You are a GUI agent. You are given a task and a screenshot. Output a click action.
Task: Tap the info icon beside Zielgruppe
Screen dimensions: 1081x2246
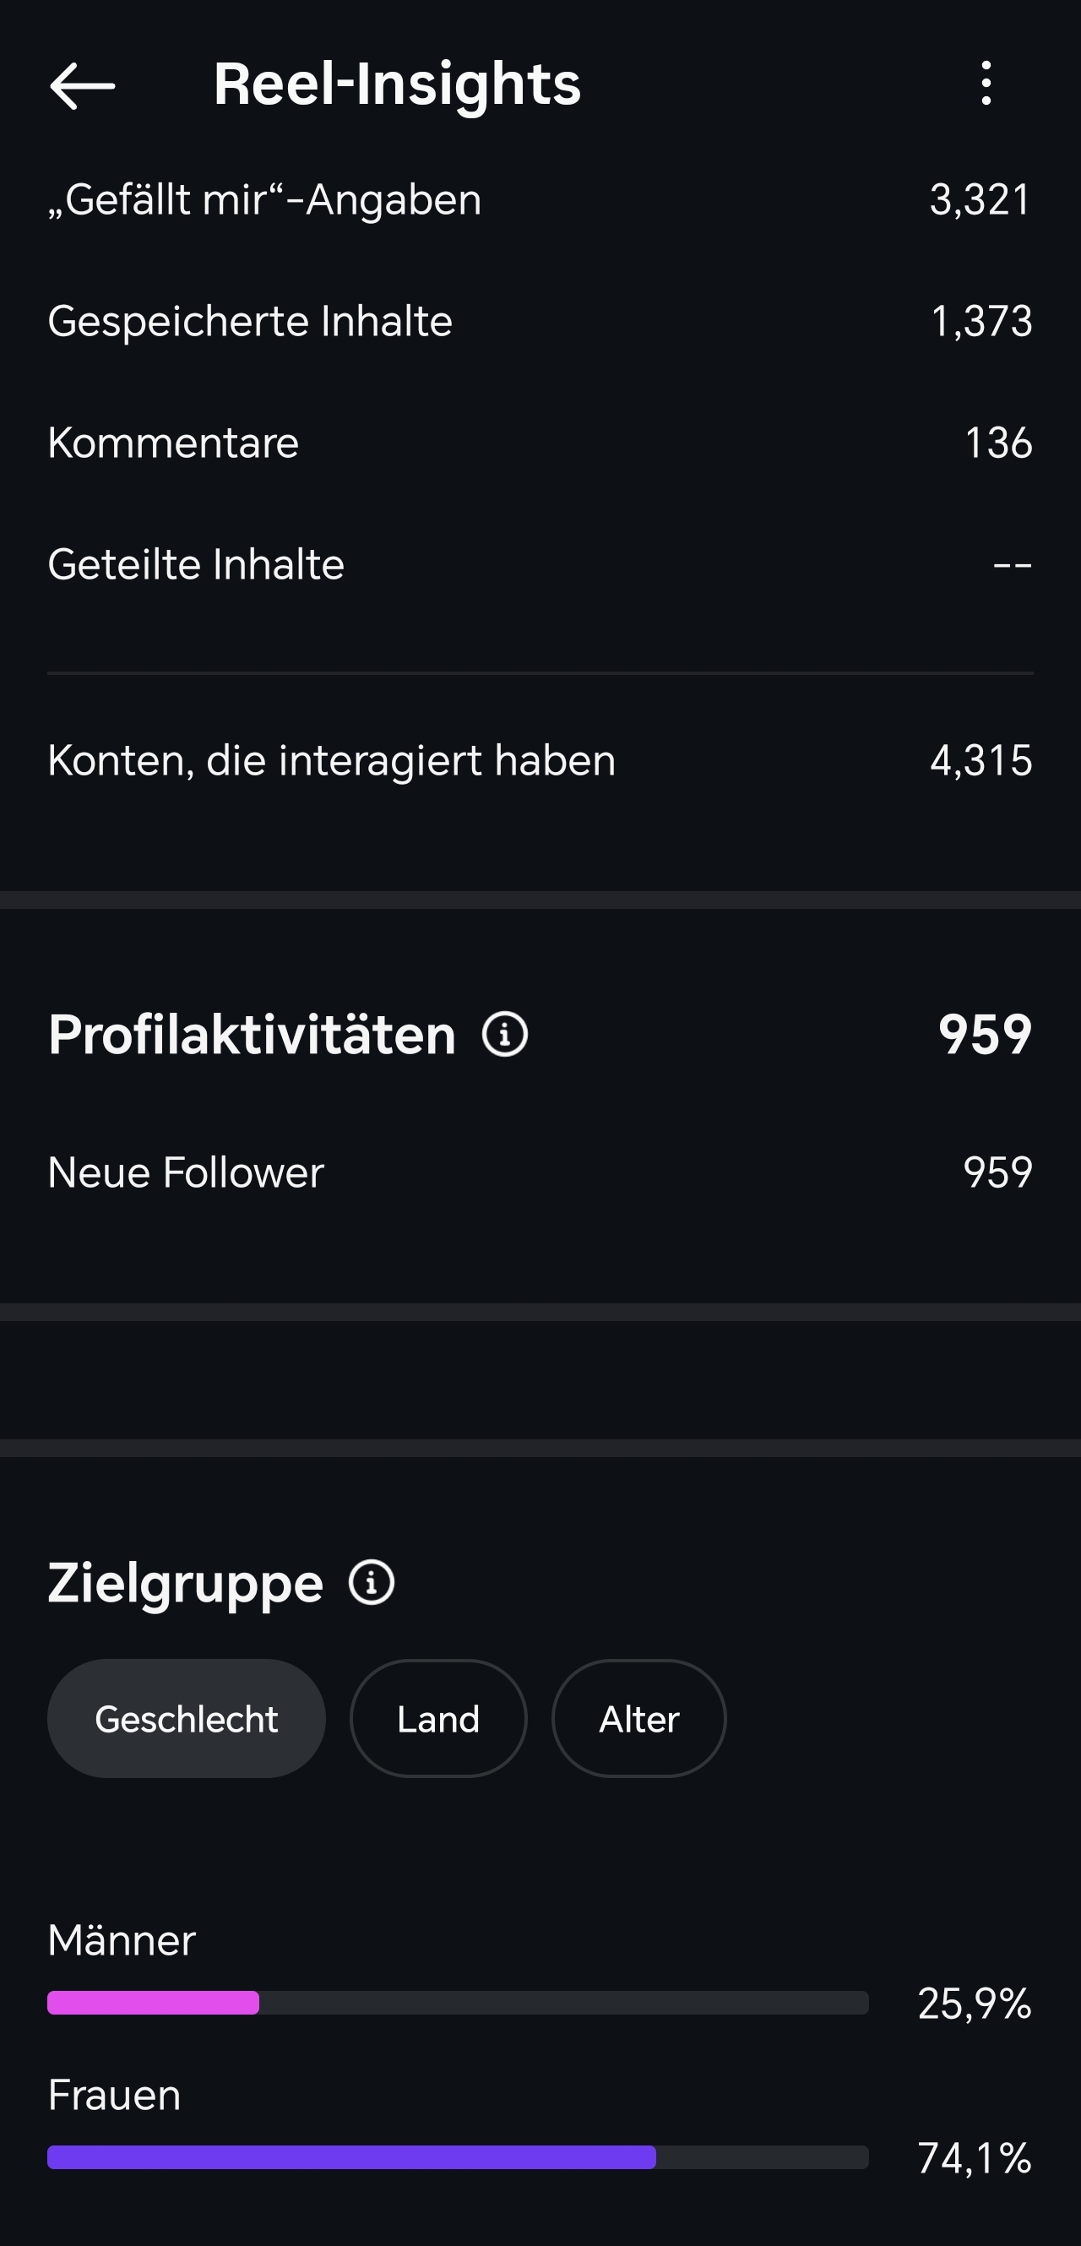(x=372, y=1582)
